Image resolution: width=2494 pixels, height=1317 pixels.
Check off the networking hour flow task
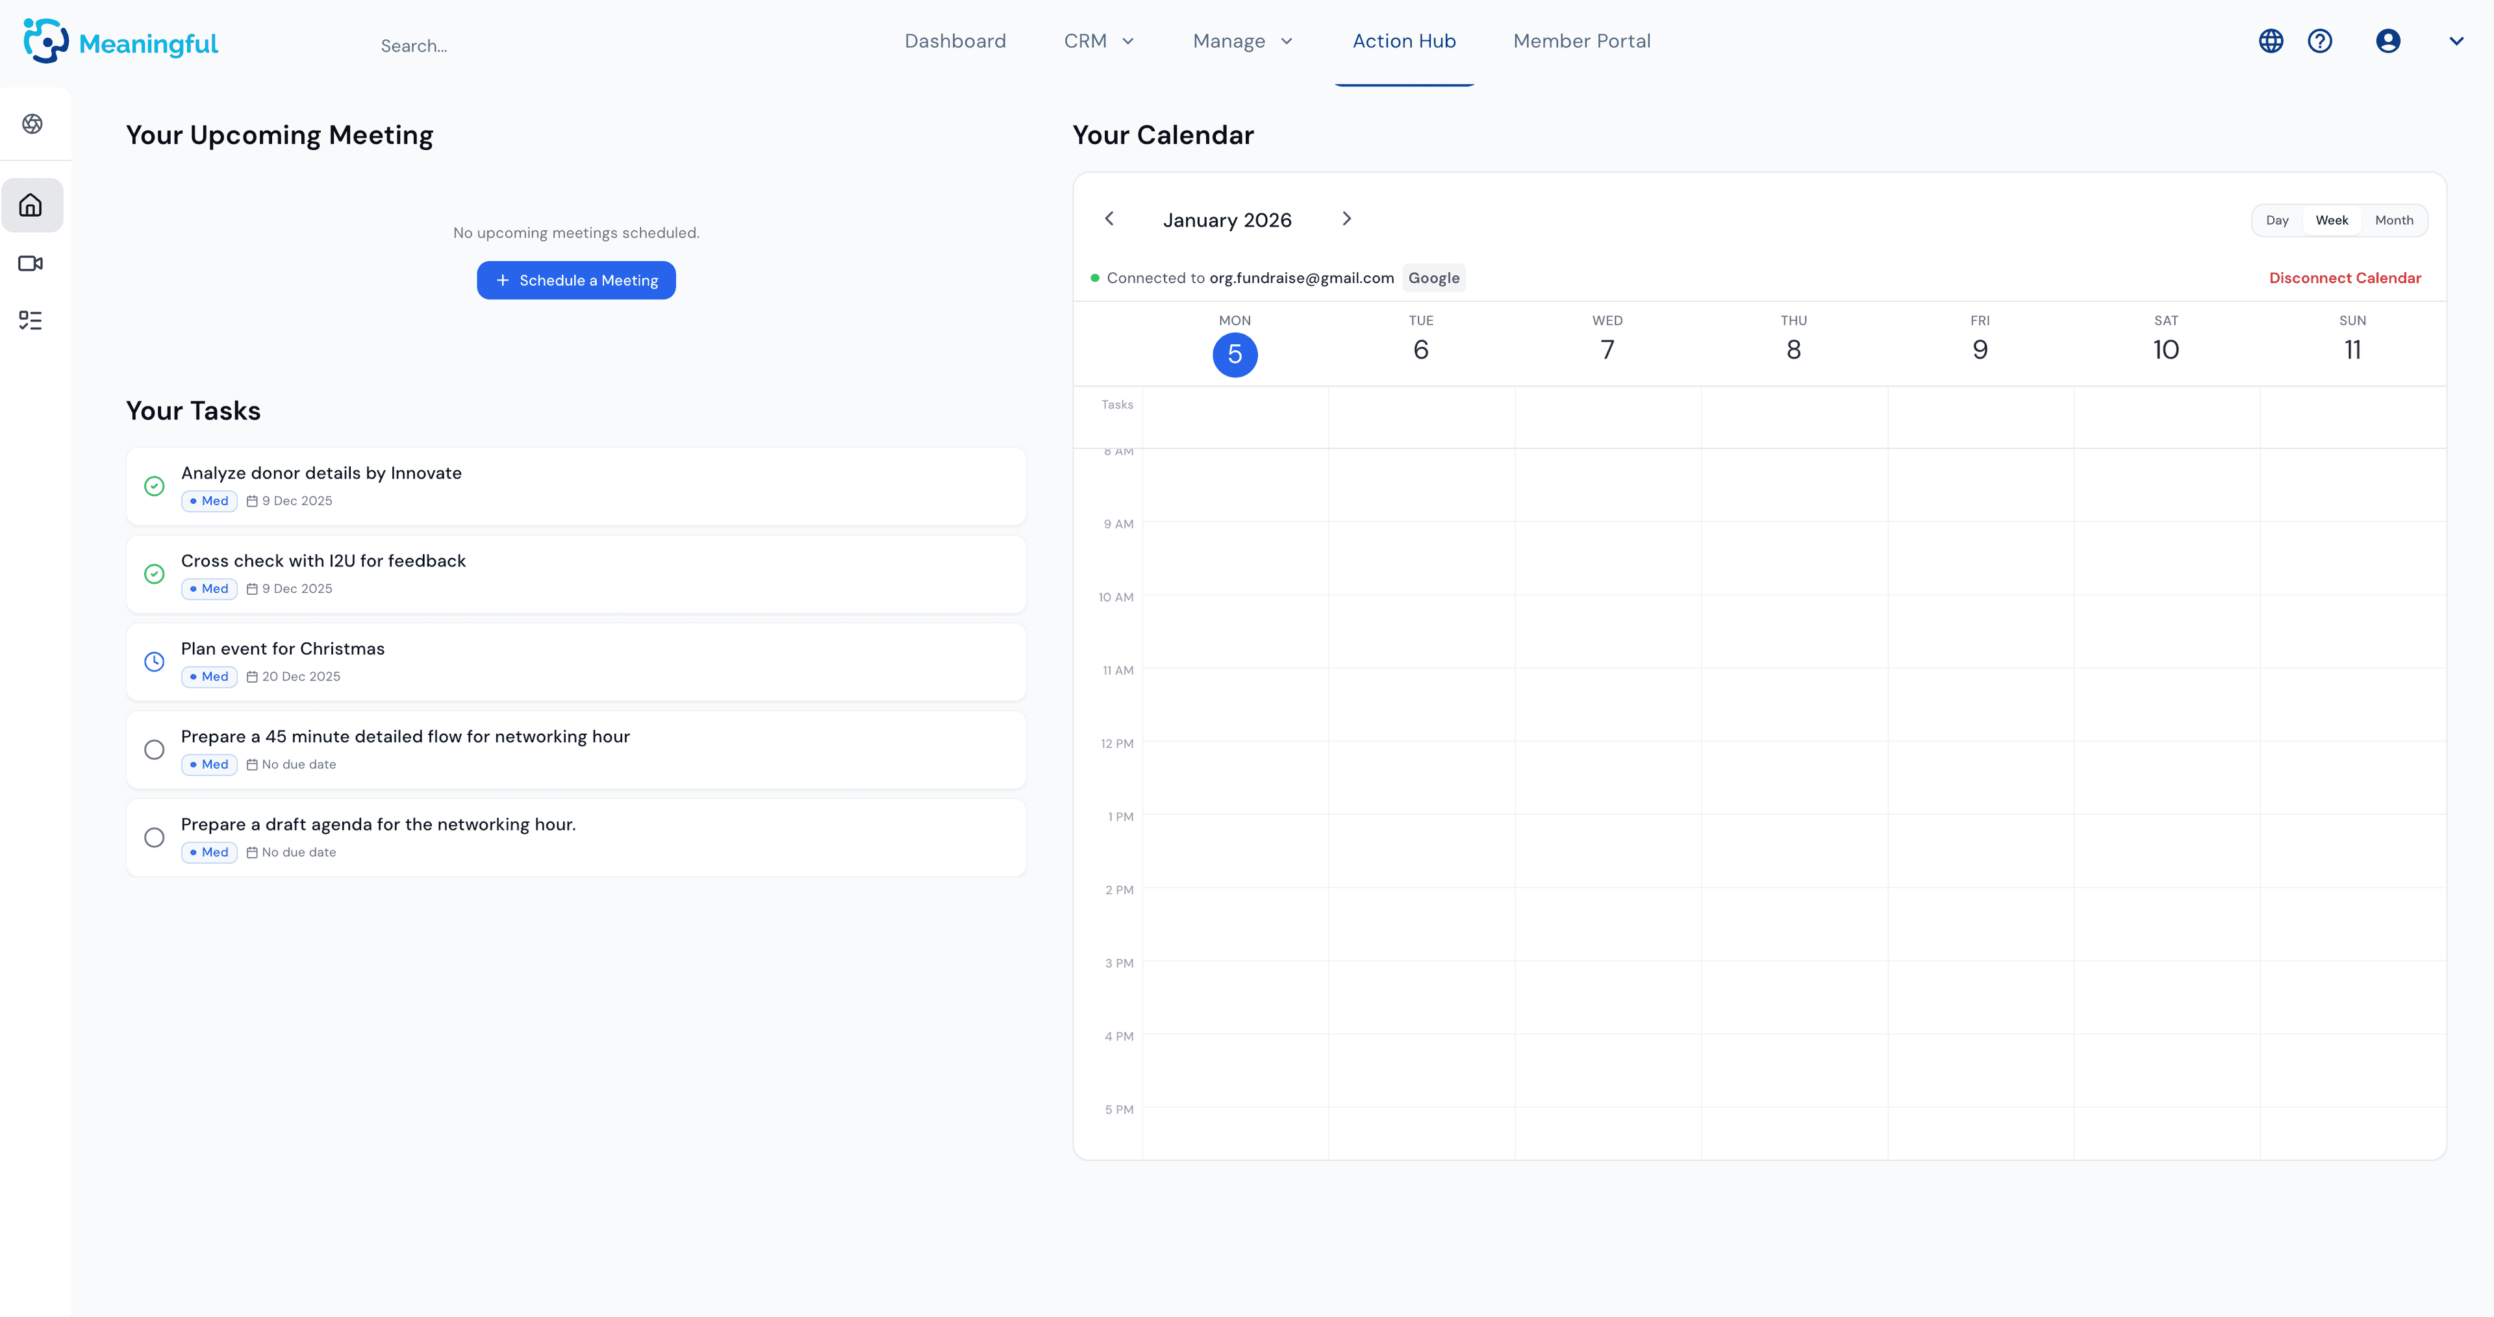coord(155,749)
